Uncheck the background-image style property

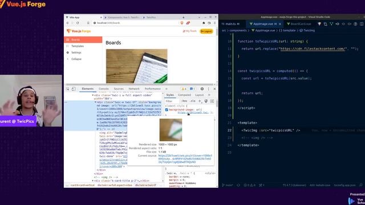click(x=167, y=110)
